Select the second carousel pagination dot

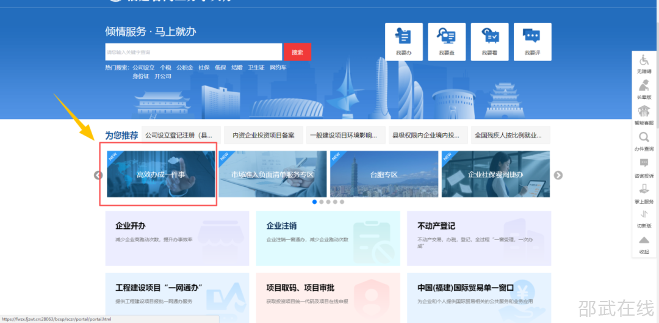[x=322, y=201]
